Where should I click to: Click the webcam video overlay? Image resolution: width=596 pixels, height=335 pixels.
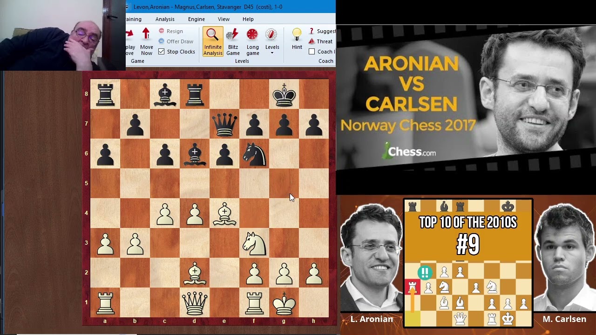pyautogui.click(x=63, y=35)
